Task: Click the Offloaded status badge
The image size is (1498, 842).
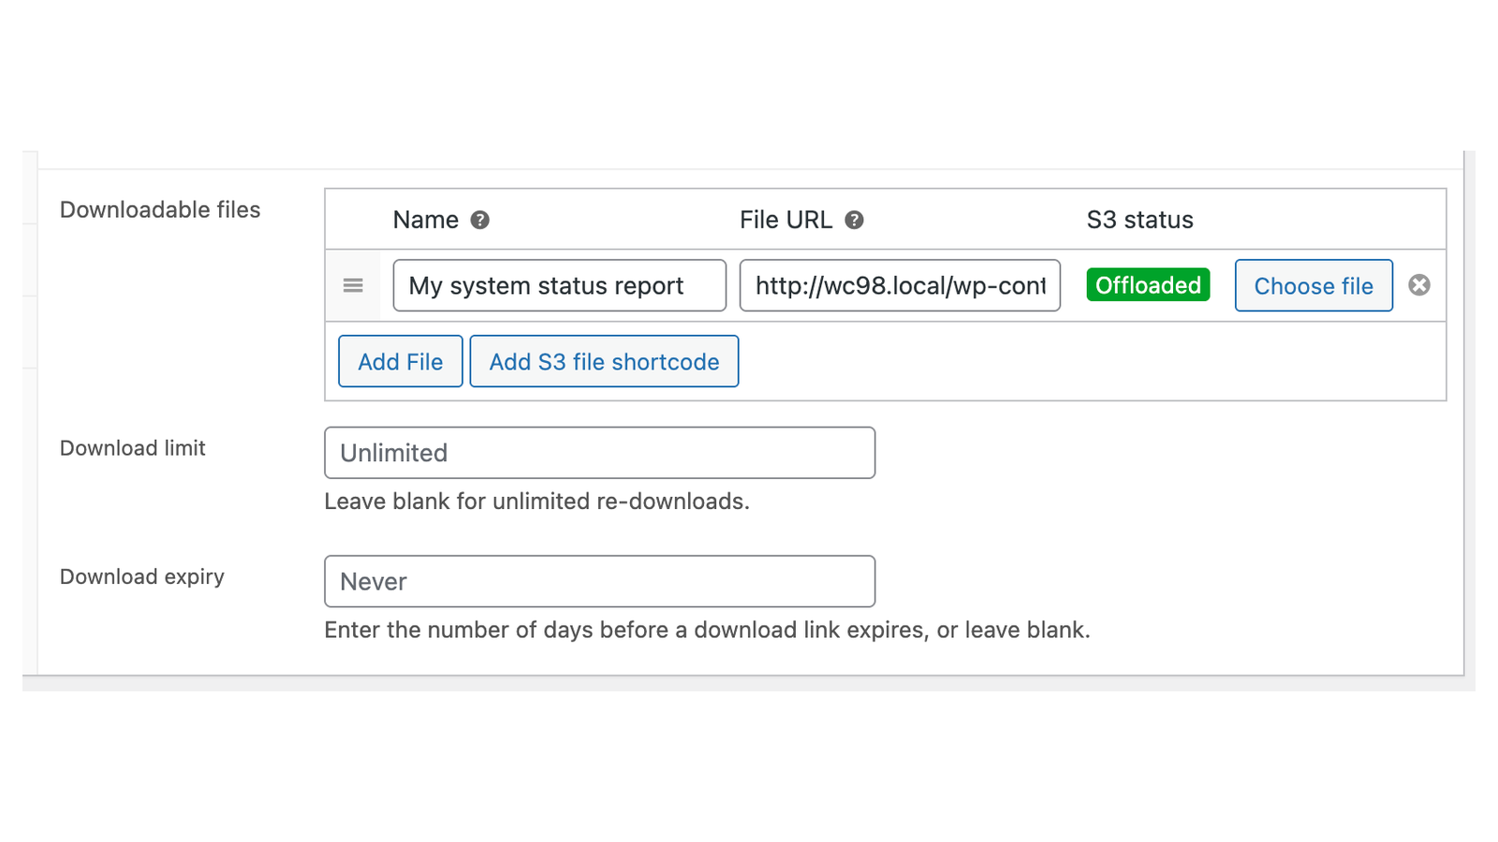Action: coord(1148,284)
